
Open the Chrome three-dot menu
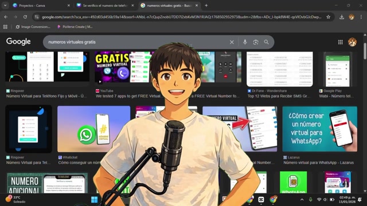click(x=361, y=17)
